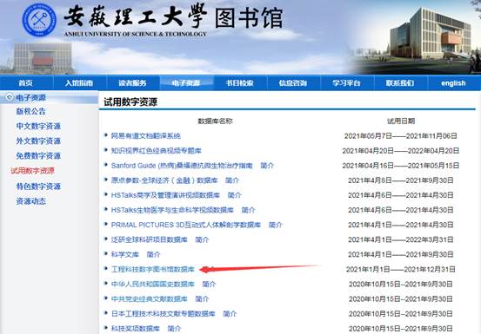Click 简介 beside Sanford Guide entry
Screen dimensions: 481x334
click(x=267, y=166)
